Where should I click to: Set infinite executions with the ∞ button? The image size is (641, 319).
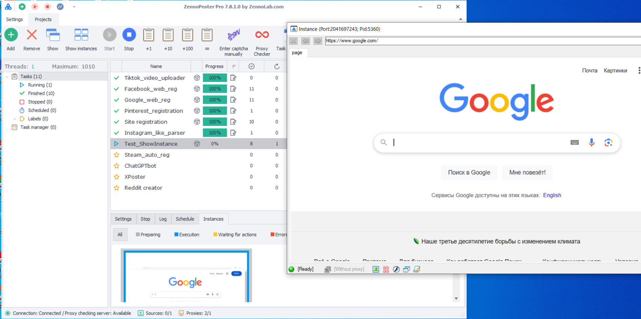point(207,35)
